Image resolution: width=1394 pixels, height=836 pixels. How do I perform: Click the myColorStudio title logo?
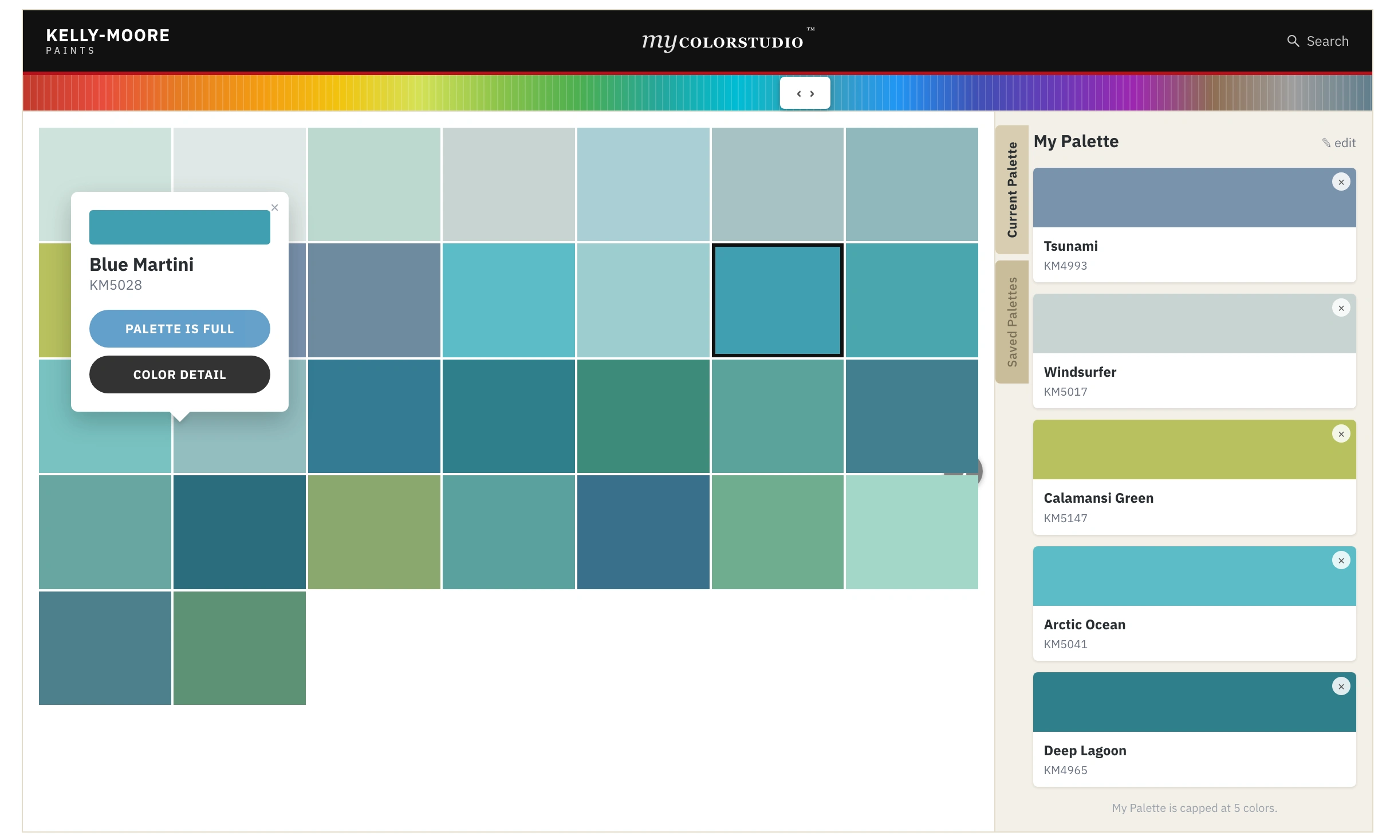728,40
